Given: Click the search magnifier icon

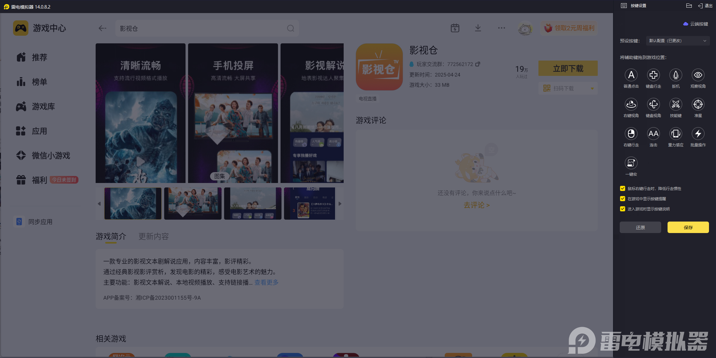Looking at the screenshot, I should (x=290, y=28).
